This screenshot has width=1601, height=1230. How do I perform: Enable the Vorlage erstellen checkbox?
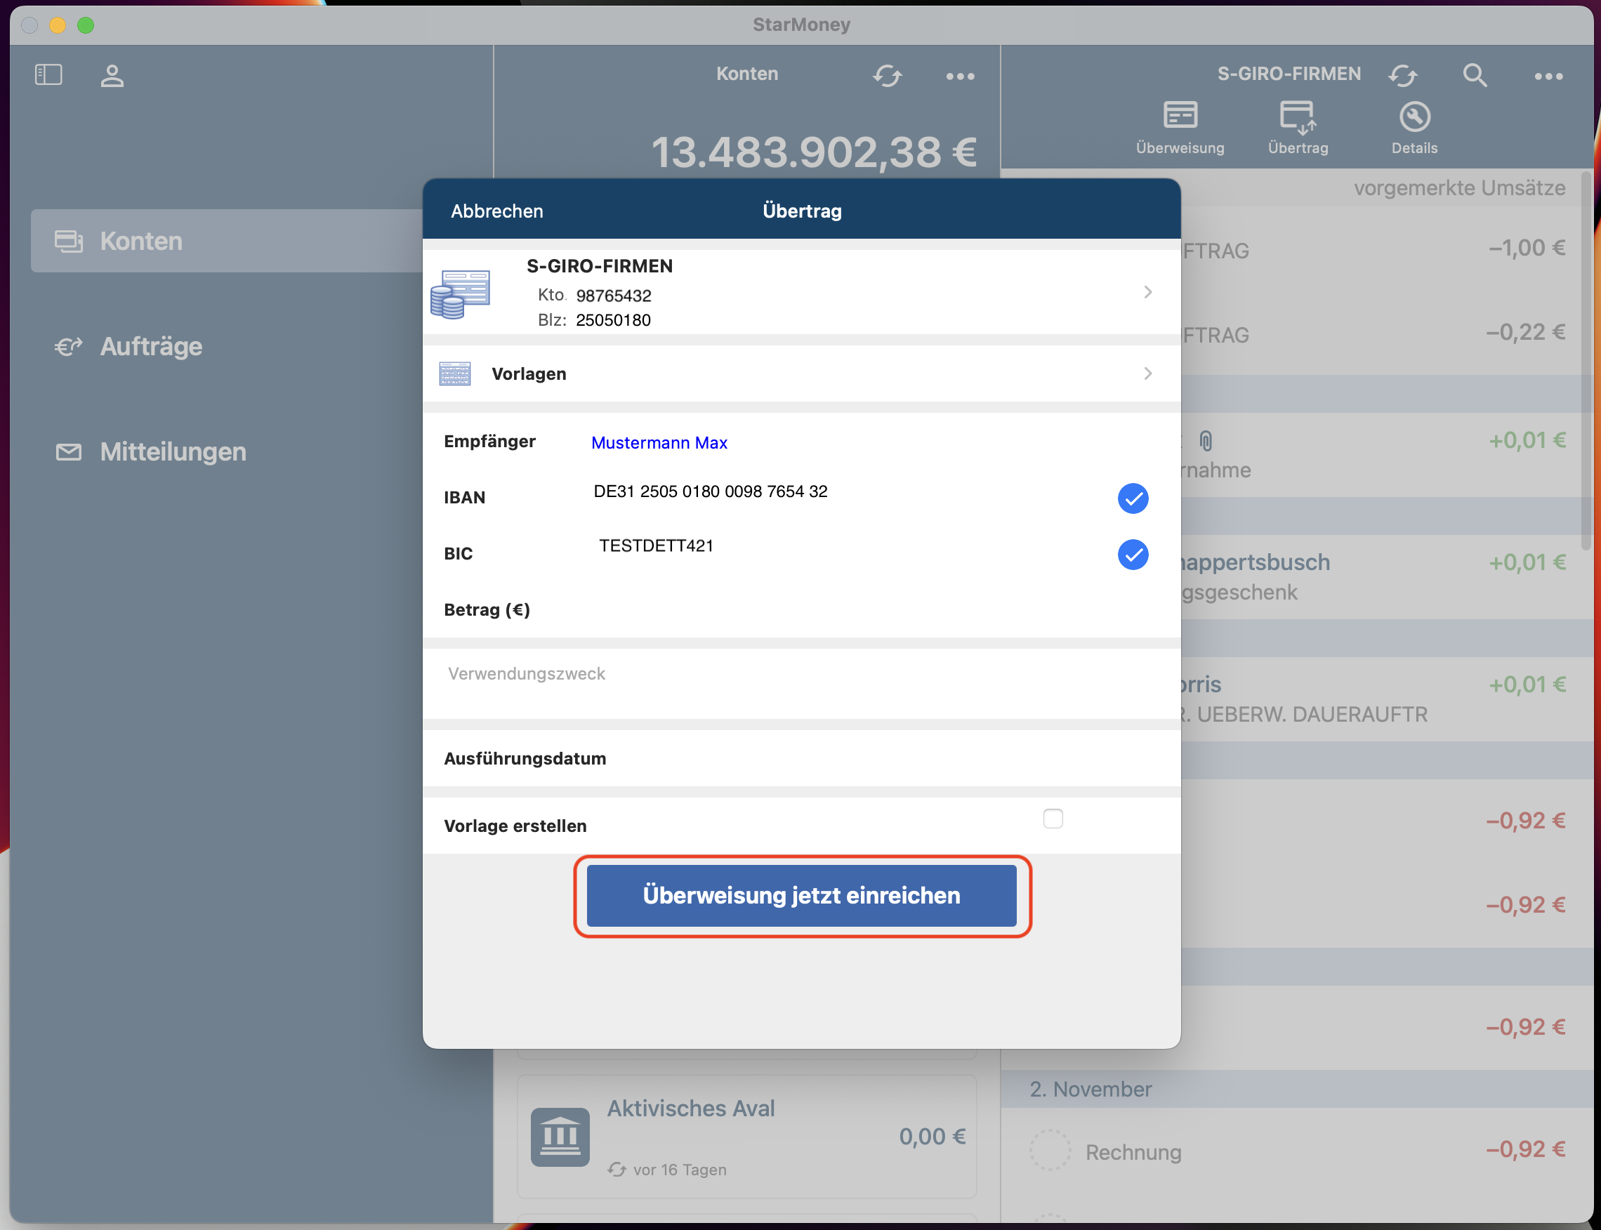click(x=1053, y=819)
